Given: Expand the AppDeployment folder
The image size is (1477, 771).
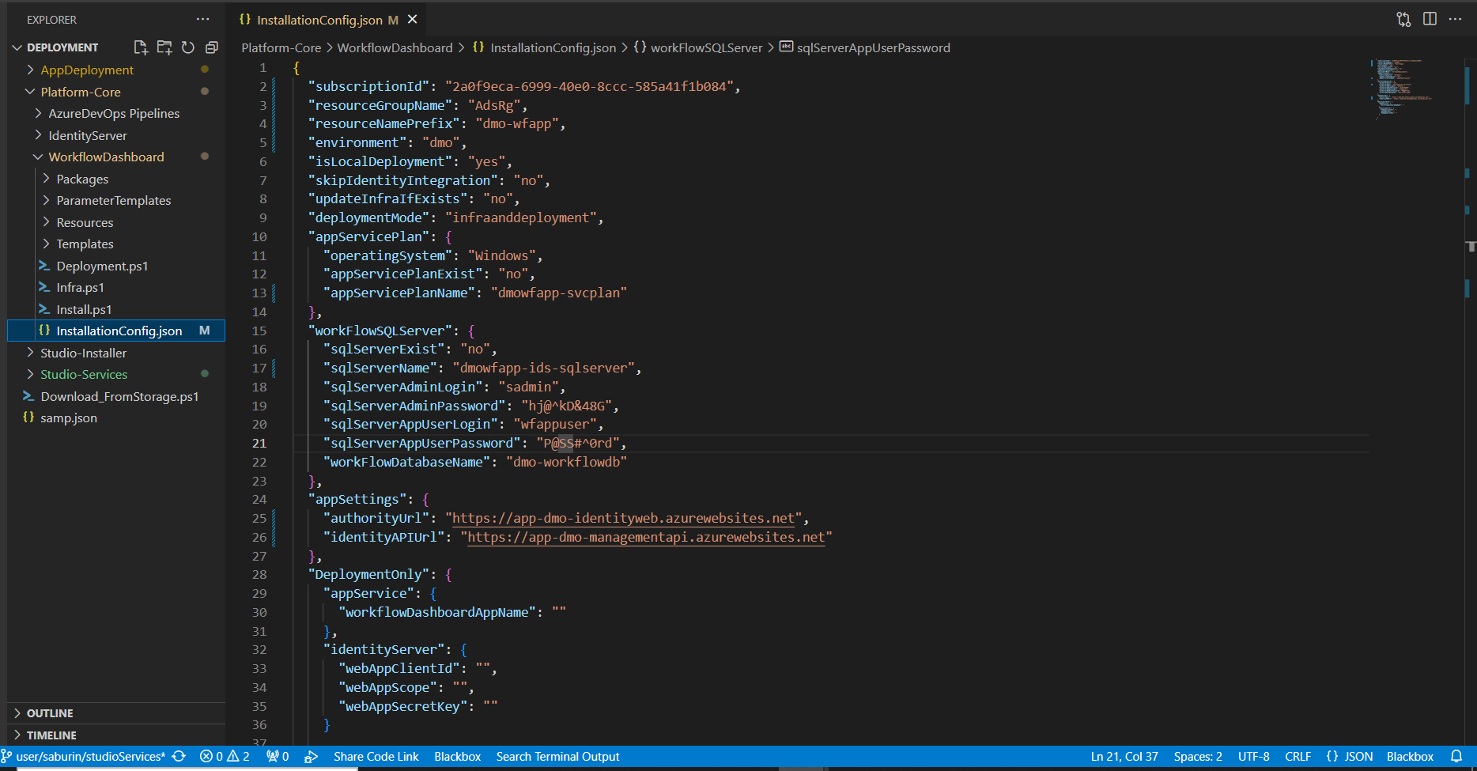Looking at the screenshot, I should click(87, 70).
